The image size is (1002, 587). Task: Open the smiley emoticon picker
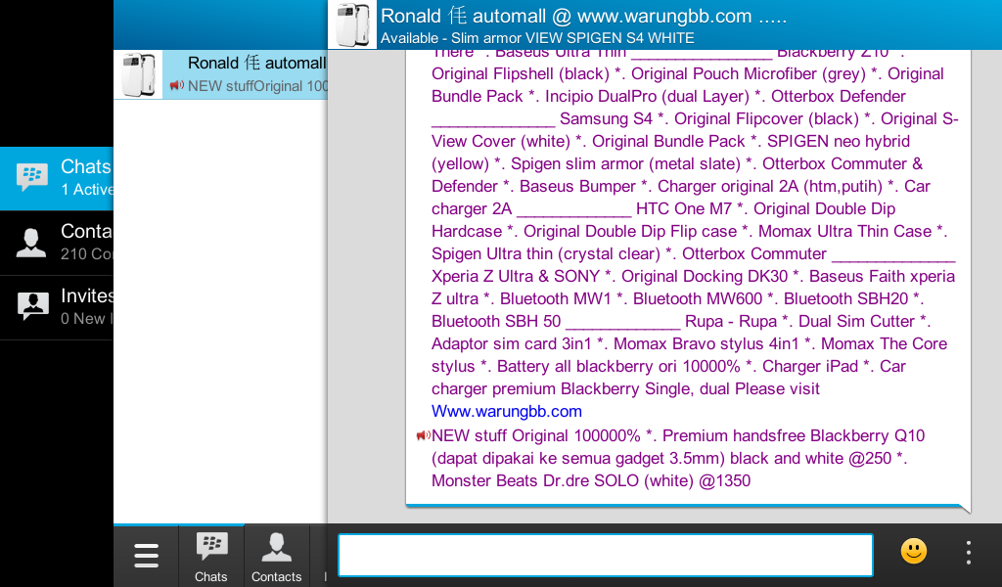pyautogui.click(x=914, y=552)
